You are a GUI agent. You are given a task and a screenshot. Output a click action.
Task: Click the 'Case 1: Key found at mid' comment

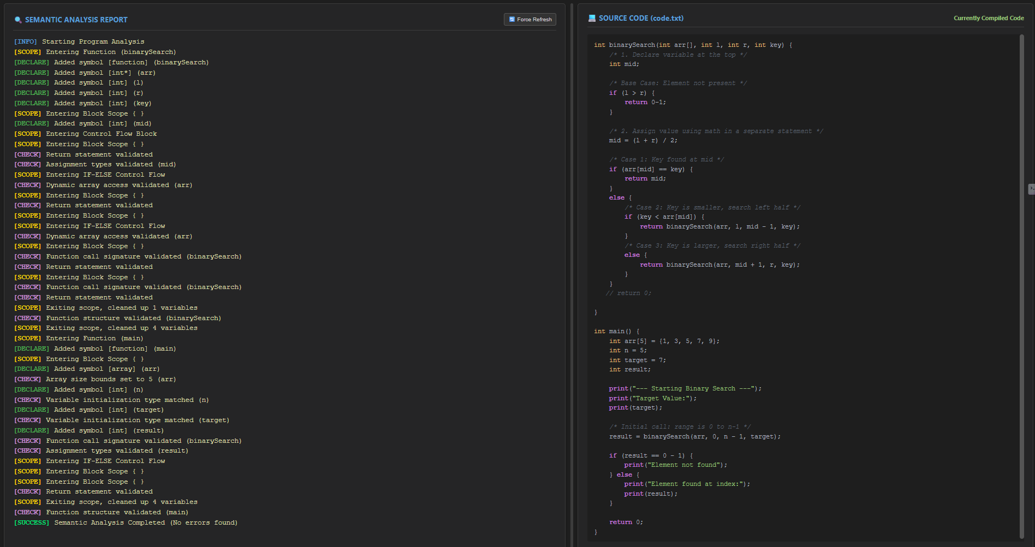[x=667, y=159]
